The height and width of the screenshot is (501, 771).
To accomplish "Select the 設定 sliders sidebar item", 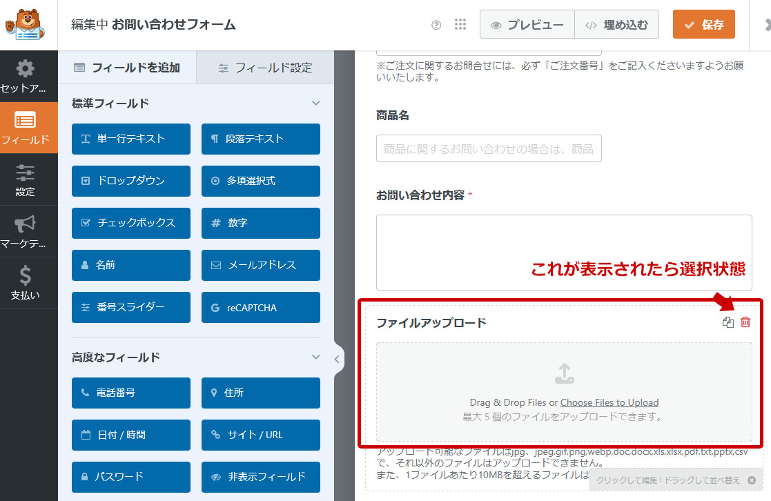I will (25, 179).
